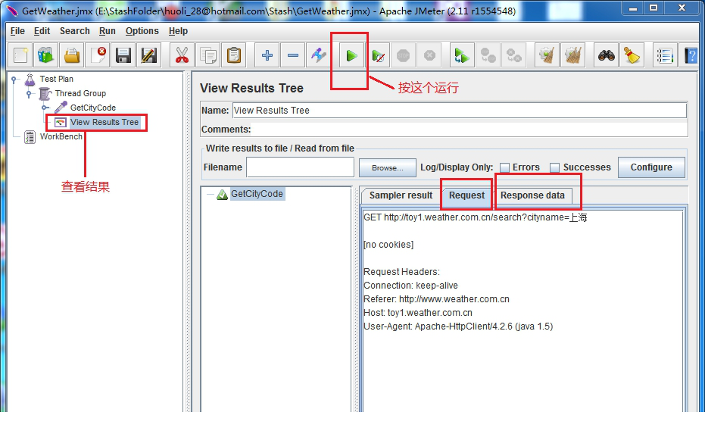Cut the selection with the scissors icon
This screenshot has width=705, height=428.
click(182, 55)
